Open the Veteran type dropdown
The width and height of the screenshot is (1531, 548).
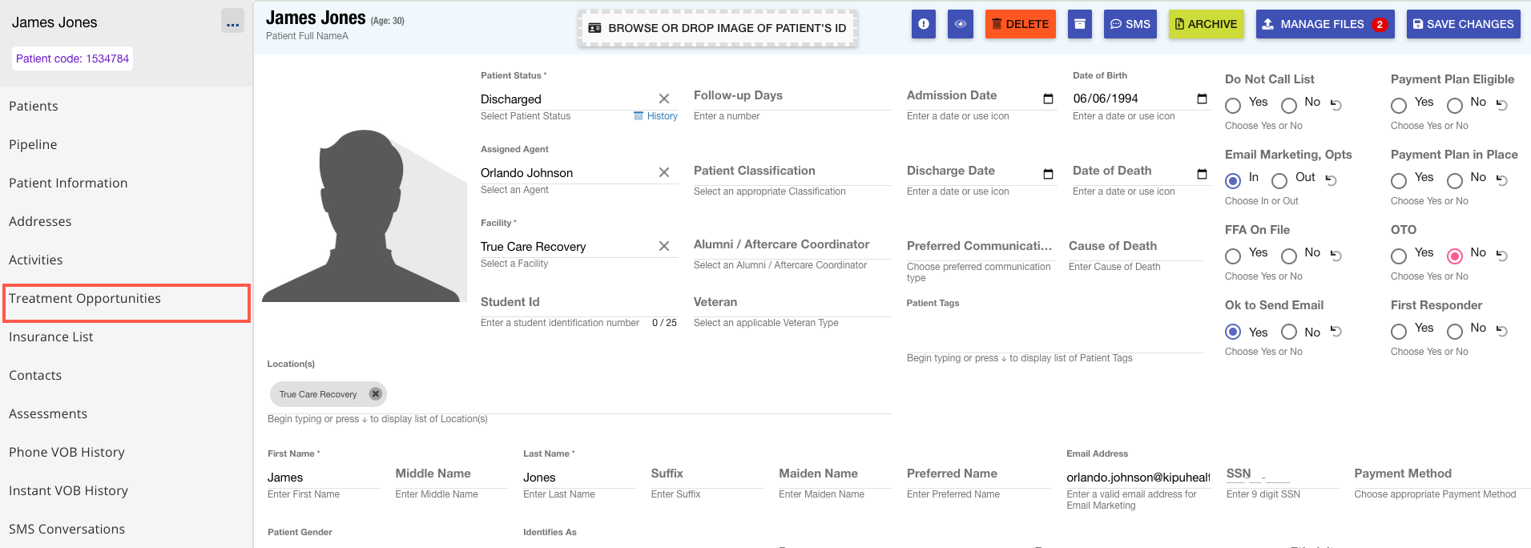pyautogui.click(x=792, y=303)
